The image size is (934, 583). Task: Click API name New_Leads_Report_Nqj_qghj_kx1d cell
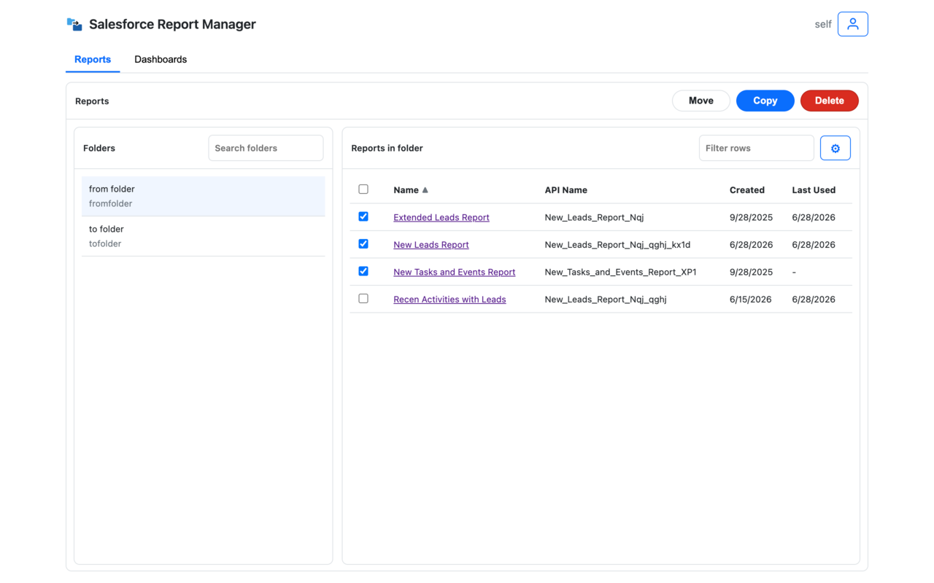617,245
